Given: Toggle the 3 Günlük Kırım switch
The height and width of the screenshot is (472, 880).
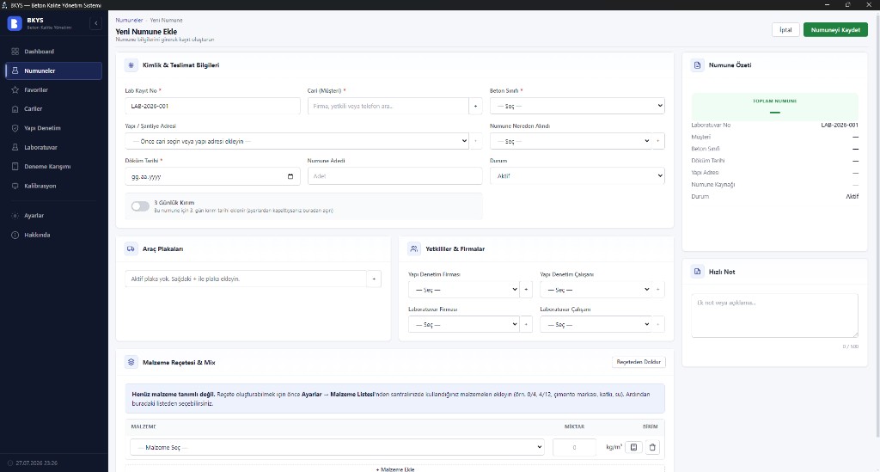Looking at the screenshot, I should click(140, 206).
